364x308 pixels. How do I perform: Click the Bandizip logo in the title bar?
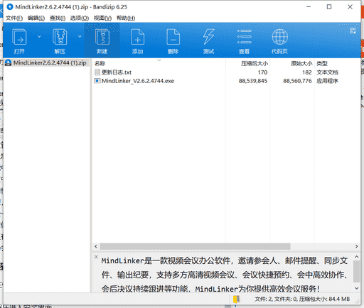click(x=10, y=7)
